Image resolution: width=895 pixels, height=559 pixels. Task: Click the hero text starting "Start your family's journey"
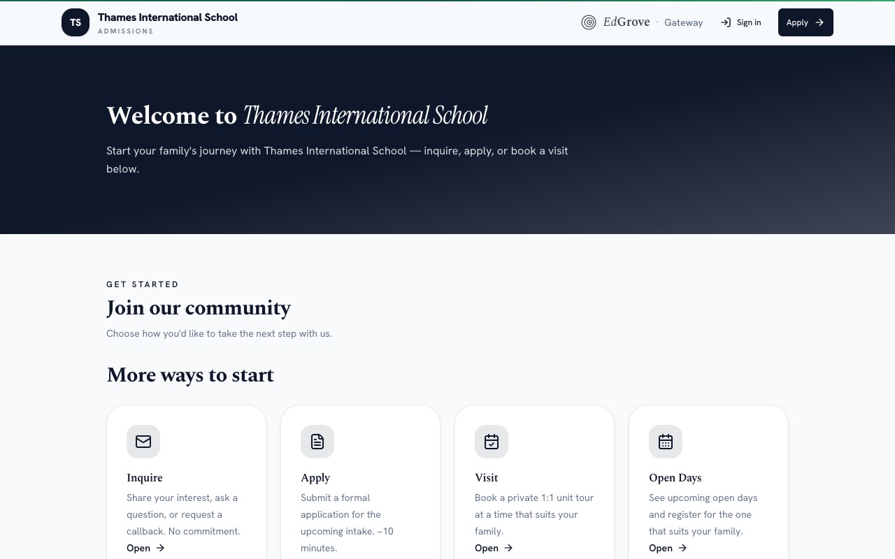tap(337, 159)
